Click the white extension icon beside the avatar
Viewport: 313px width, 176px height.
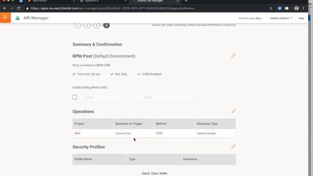point(287,8)
